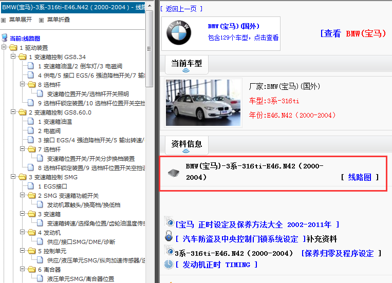This screenshot has width=392, height=283.
Task: Click the clock icon beside 发动机正时 TIMING
Action: (169, 264)
